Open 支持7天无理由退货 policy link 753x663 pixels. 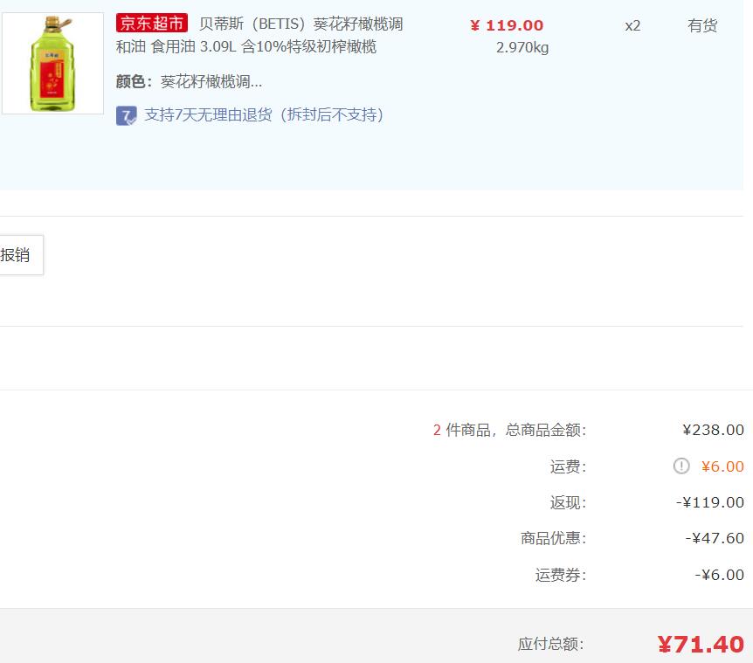pos(264,114)
